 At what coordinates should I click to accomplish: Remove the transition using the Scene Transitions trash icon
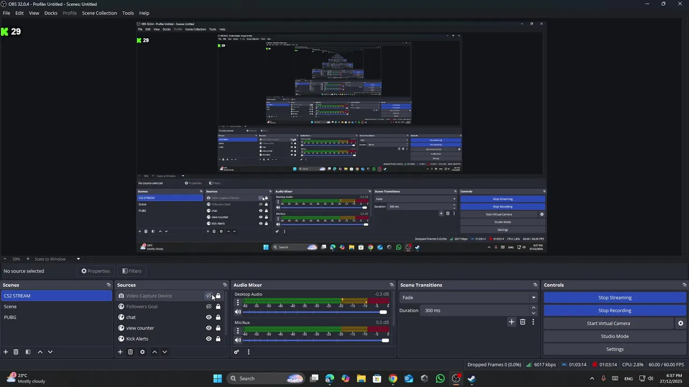[x=523, y=322]
